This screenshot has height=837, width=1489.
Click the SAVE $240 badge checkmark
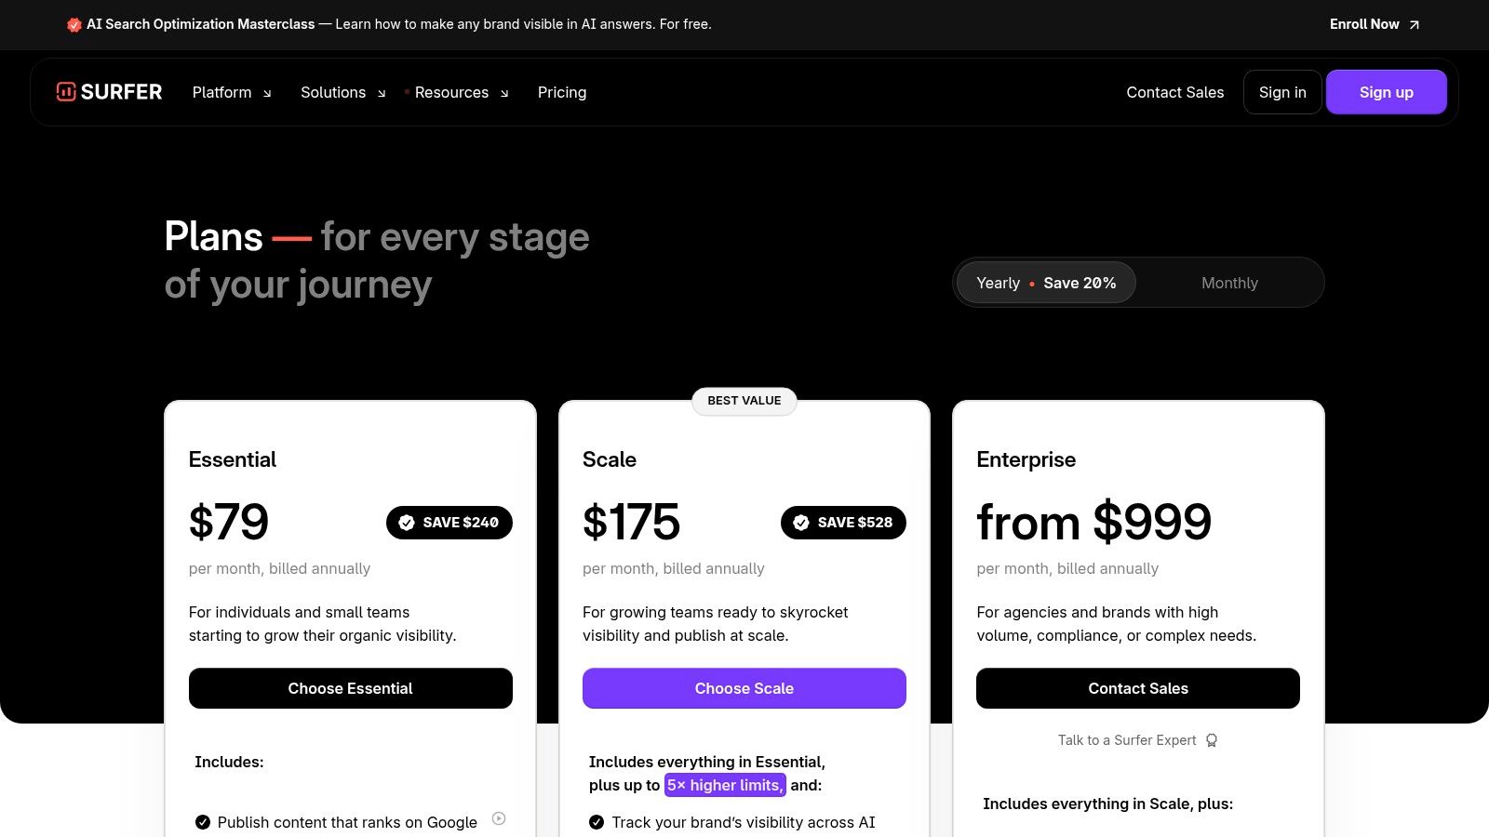[x=407, y=523]
